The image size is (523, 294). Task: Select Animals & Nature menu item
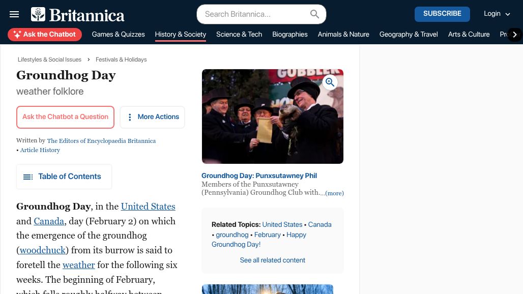[343, 35]
